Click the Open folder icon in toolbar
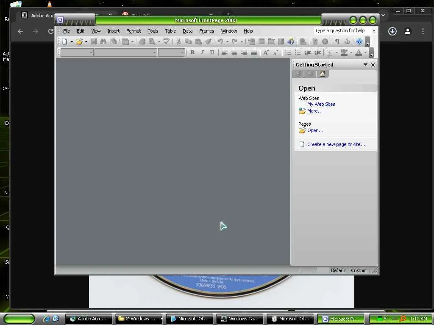This screenshot has width=434, height=325. [x=79, y=42]
